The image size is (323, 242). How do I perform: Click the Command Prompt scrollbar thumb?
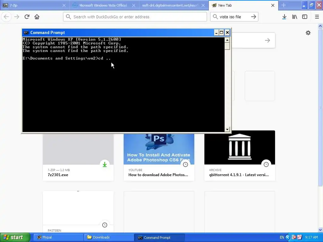pos(227,46)
